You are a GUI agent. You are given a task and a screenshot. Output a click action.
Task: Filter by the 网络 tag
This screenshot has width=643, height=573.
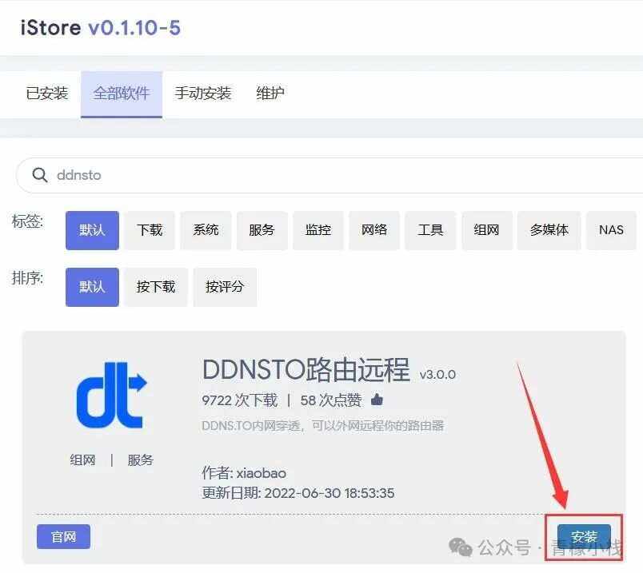point(374,230)
